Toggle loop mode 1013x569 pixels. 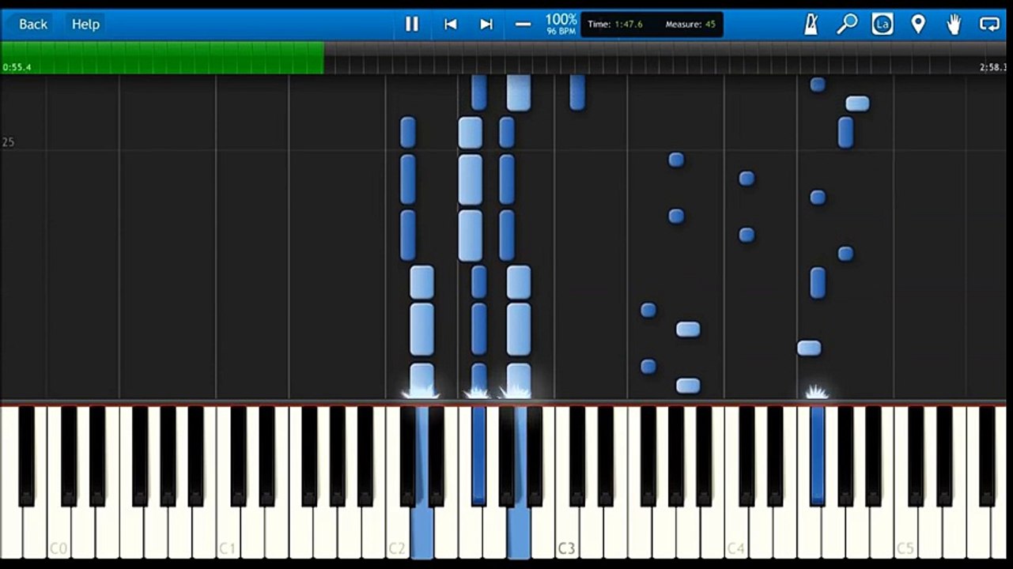[990, 24]
